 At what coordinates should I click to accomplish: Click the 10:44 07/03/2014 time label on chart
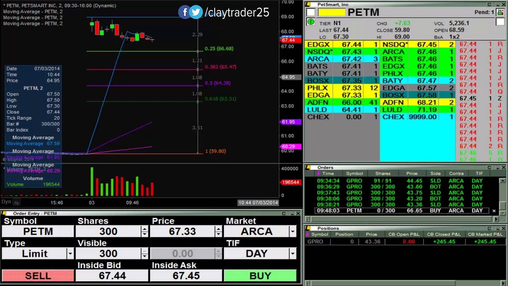258,203
